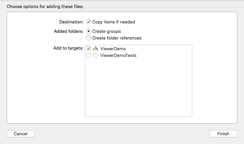Click the Cancel button
Viewport: 244px width, 144px height.
pyautogui.click(x=21, y=134)
